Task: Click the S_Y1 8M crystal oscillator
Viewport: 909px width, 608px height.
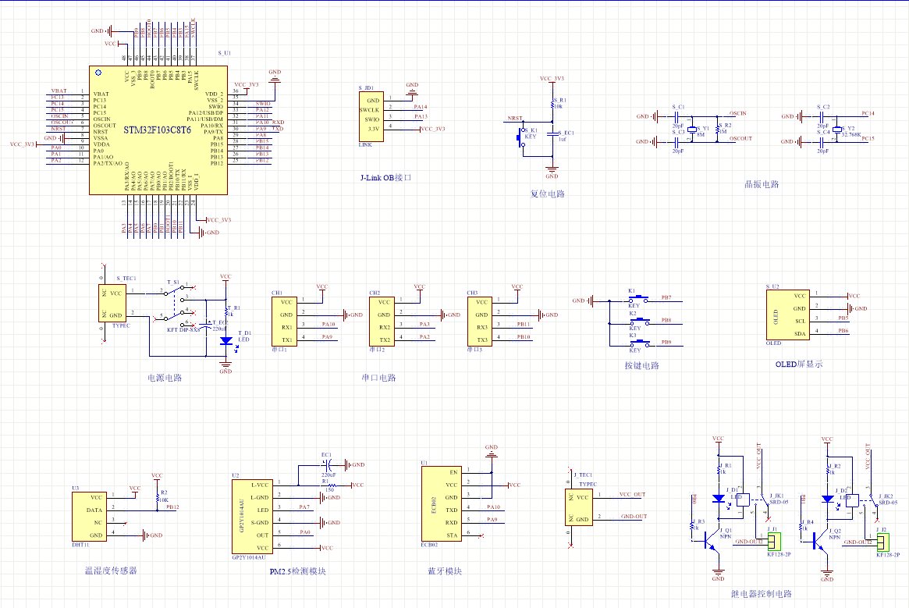Action: (692, 130)
